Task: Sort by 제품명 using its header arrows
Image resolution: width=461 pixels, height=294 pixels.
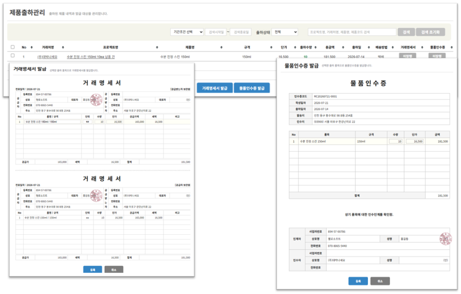Action: click(x=222, y=47)
